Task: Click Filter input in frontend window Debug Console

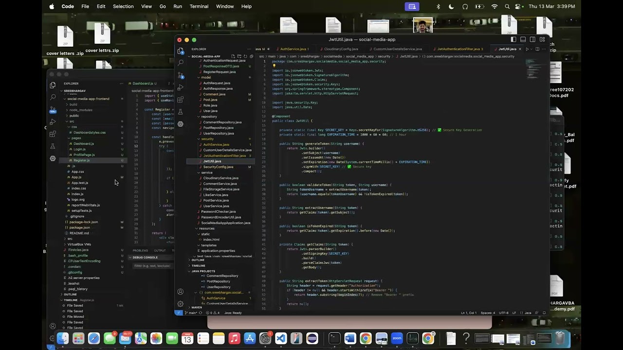Action: pyautogui.click(x=152, y=266)
